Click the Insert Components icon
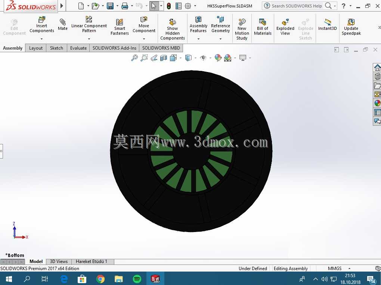 [41, 19]
